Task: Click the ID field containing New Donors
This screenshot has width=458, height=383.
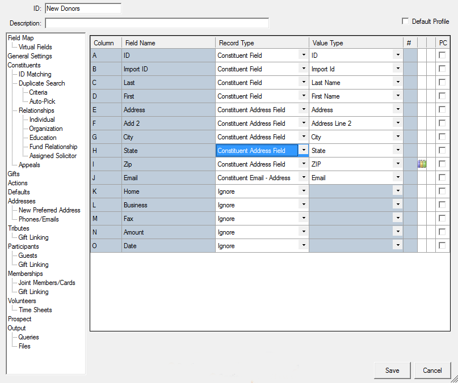Action: (83, 8)
